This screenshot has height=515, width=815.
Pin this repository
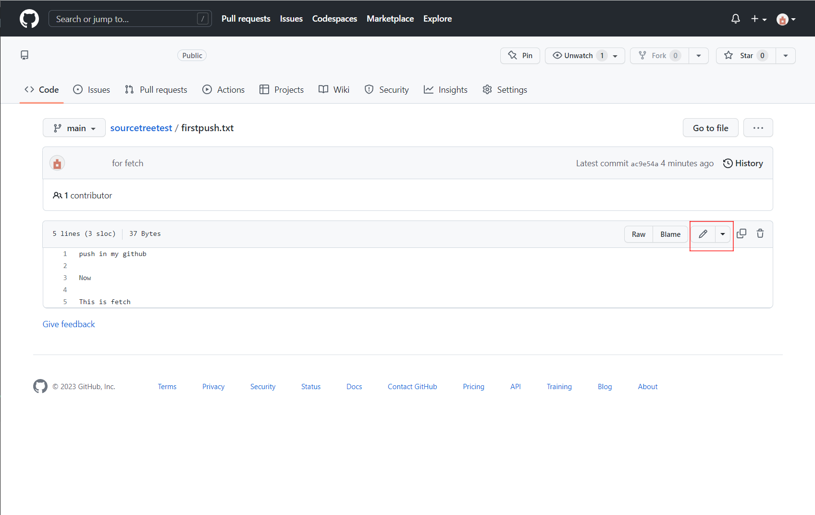520,56
